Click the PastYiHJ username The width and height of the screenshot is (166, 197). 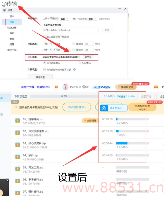[75, 87]
